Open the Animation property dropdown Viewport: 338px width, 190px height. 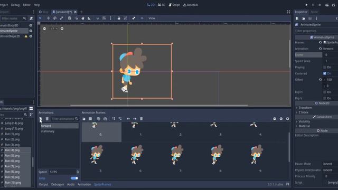click(x=331, y=49)
